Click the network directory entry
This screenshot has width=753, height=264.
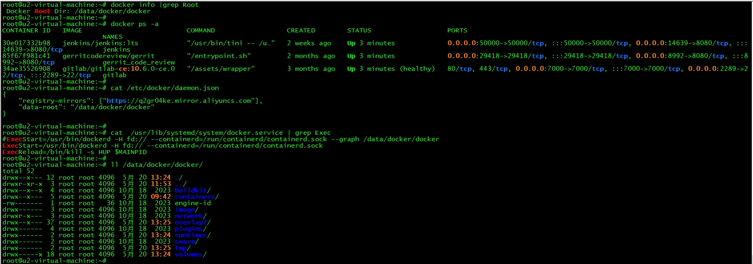pyautogui.click(x=189, y=216)
